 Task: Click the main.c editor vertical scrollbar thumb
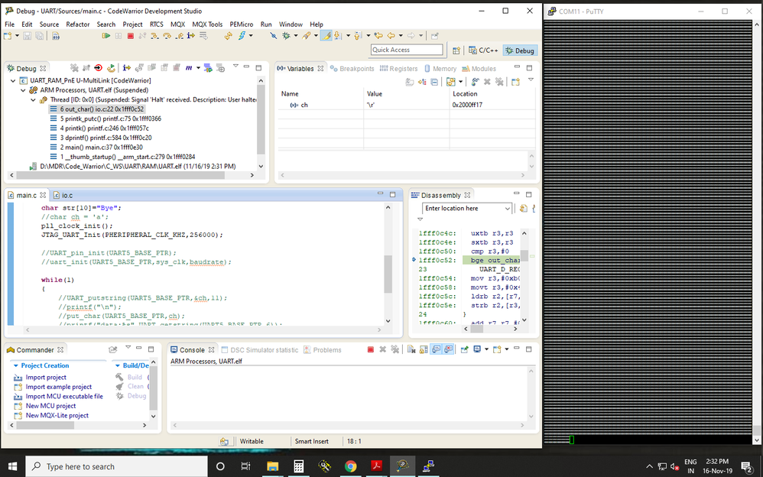388,274
